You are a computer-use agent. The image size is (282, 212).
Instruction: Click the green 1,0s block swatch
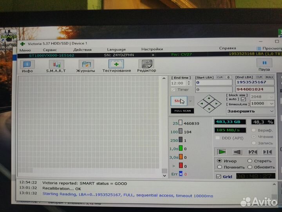[x=181, y=148]
